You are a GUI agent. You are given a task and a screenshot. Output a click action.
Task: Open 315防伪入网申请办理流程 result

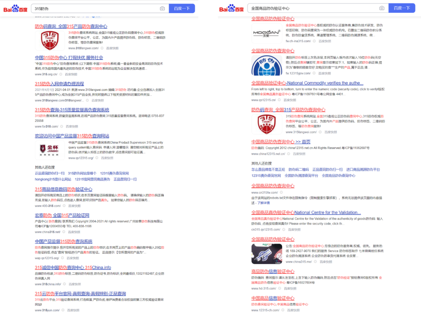coord(59,84)
